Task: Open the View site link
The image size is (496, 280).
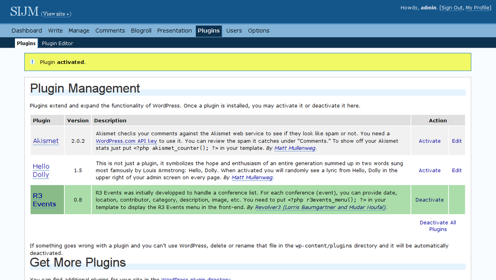Action: point(56,14)
